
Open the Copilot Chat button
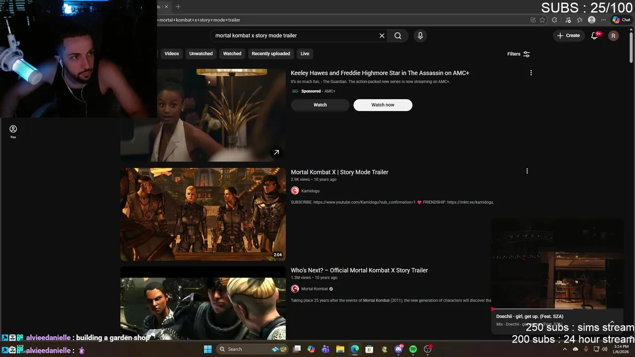pyautogui.click(x=621, y=20)
